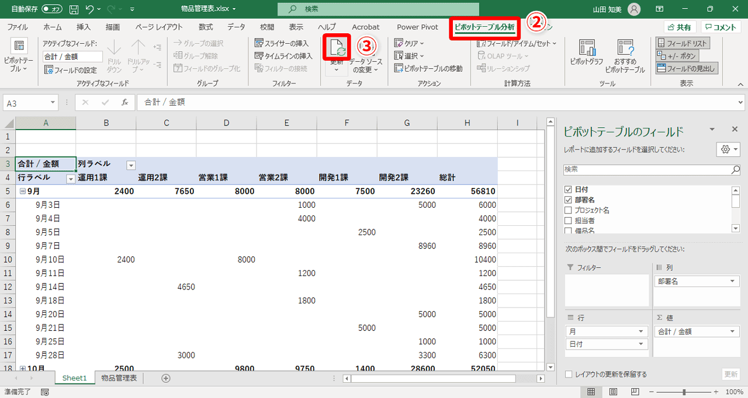The image size is (748, 398).
Task: Click the 表示 (View) tab
Action: tap(296, 27)
